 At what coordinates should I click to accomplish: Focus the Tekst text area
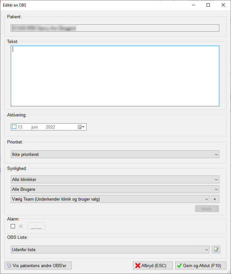click(115, 76)
